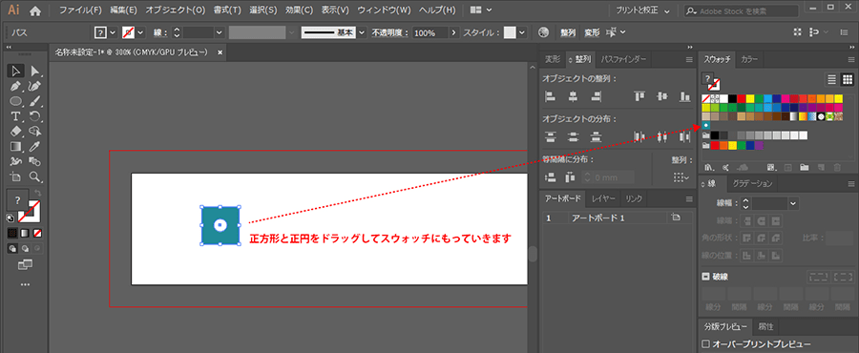859x353 pixels.
Task: Select the Rotate tool
Action: [x=35, y=116]
